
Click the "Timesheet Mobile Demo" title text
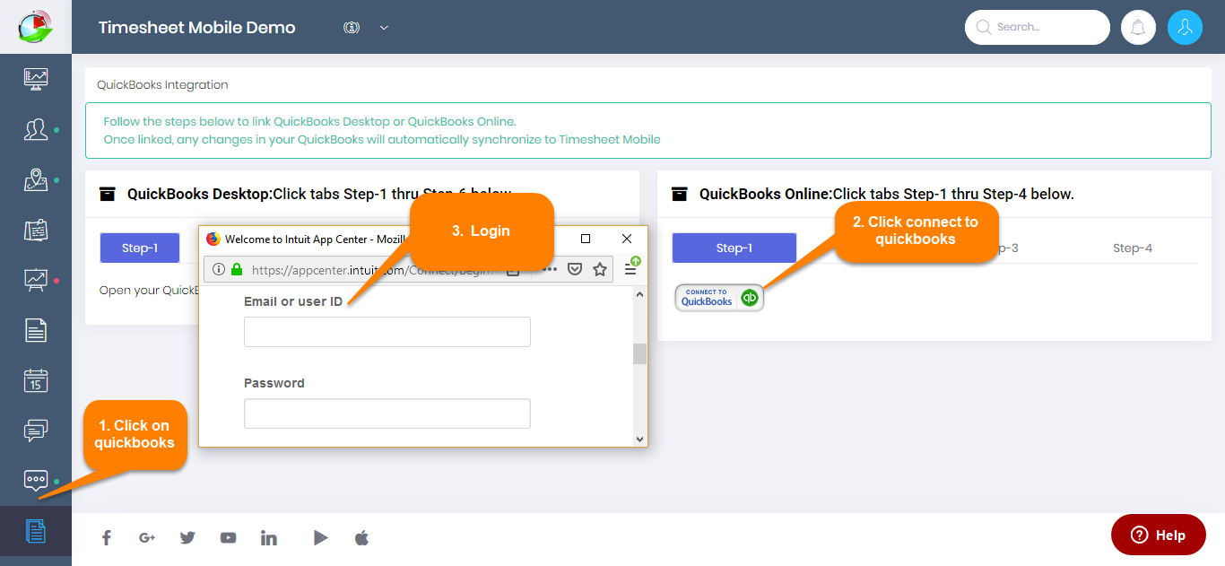(x=197, y=27)
